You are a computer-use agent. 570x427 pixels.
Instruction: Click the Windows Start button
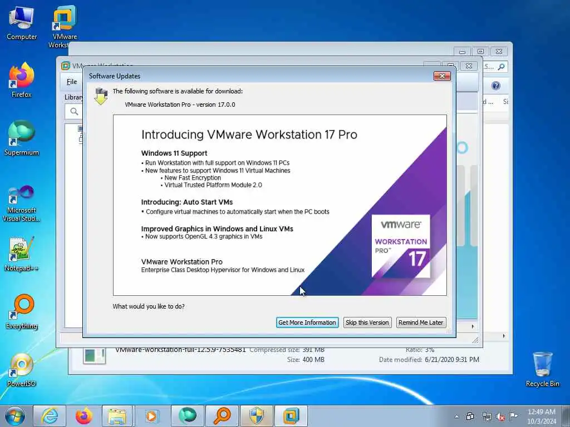(15, 416)
